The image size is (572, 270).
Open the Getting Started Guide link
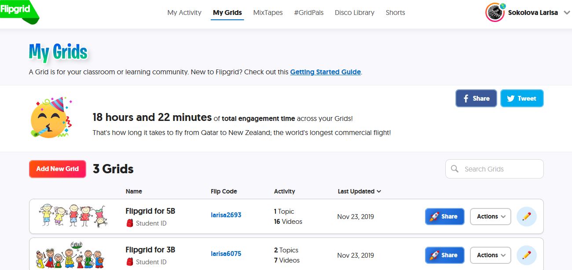click(x=326, y=72)
